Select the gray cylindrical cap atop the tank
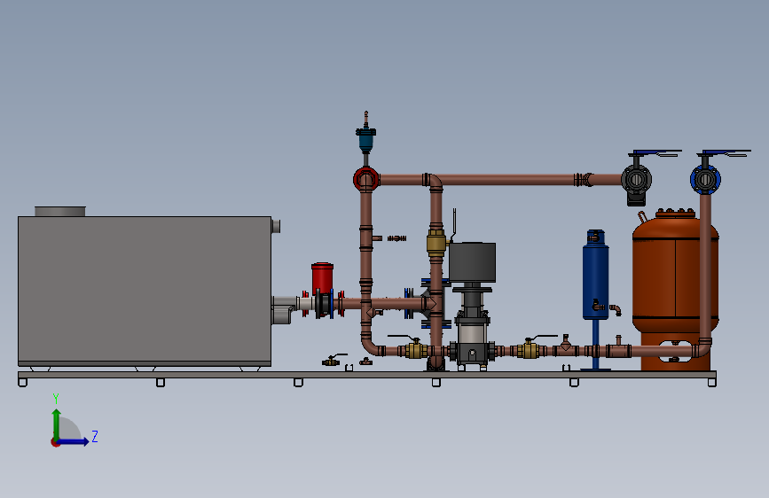The height and width of the screenshot is (498, 769). coord(59,211)
